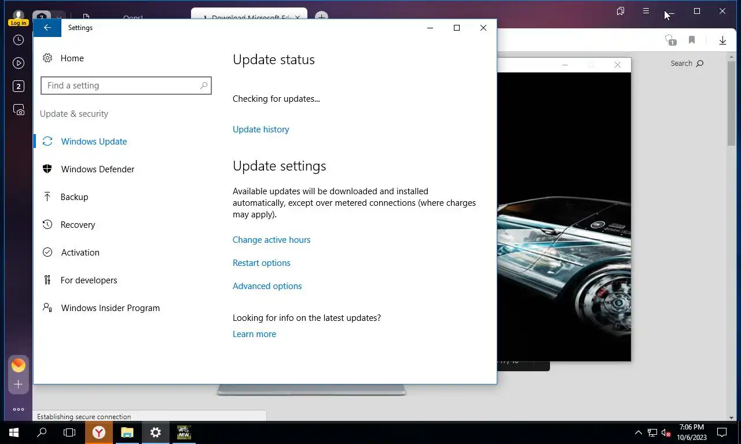
Task: Click the protection shield icon in address bar
Action: (670, 40)
